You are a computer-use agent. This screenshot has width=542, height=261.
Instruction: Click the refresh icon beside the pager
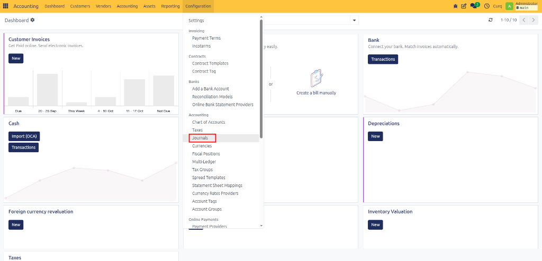491,20
